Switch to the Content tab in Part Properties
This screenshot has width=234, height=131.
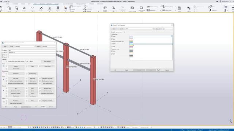(113, 32)
